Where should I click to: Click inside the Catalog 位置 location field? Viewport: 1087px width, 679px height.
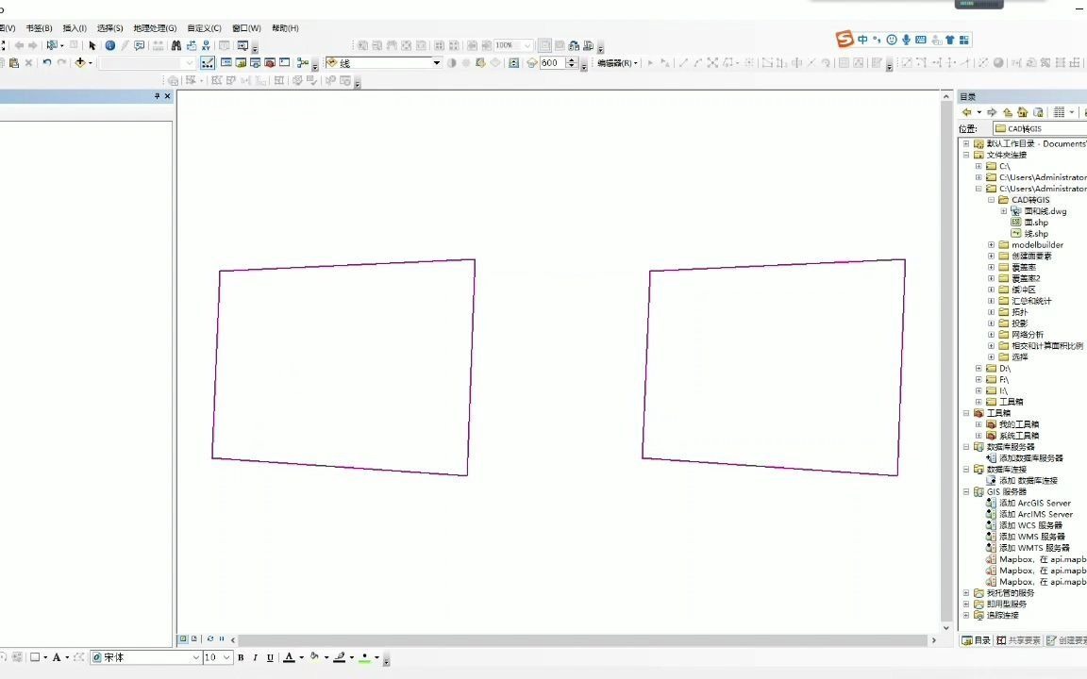[x=1038, y=128]
